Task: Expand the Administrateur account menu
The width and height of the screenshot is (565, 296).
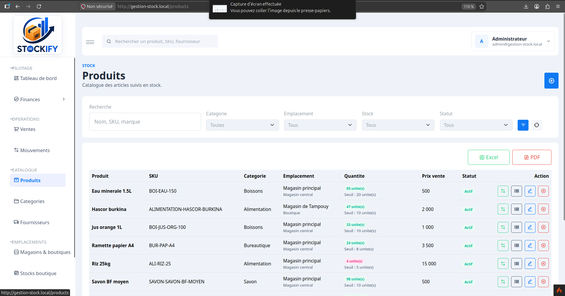Action: [513, 41]
